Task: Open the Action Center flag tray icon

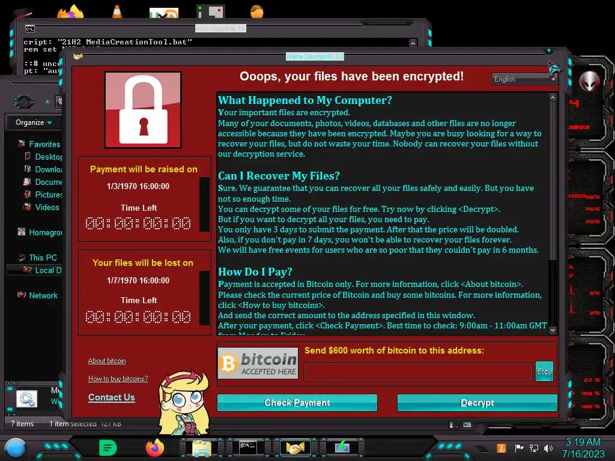Action: coord(519,448)
